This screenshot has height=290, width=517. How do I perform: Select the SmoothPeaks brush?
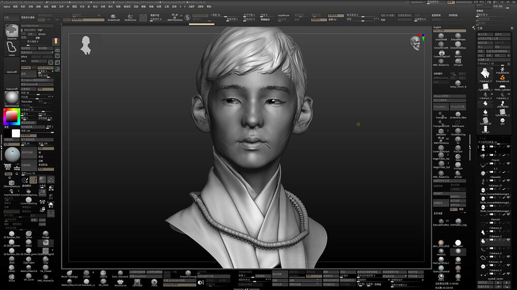[x=458, y=37]
